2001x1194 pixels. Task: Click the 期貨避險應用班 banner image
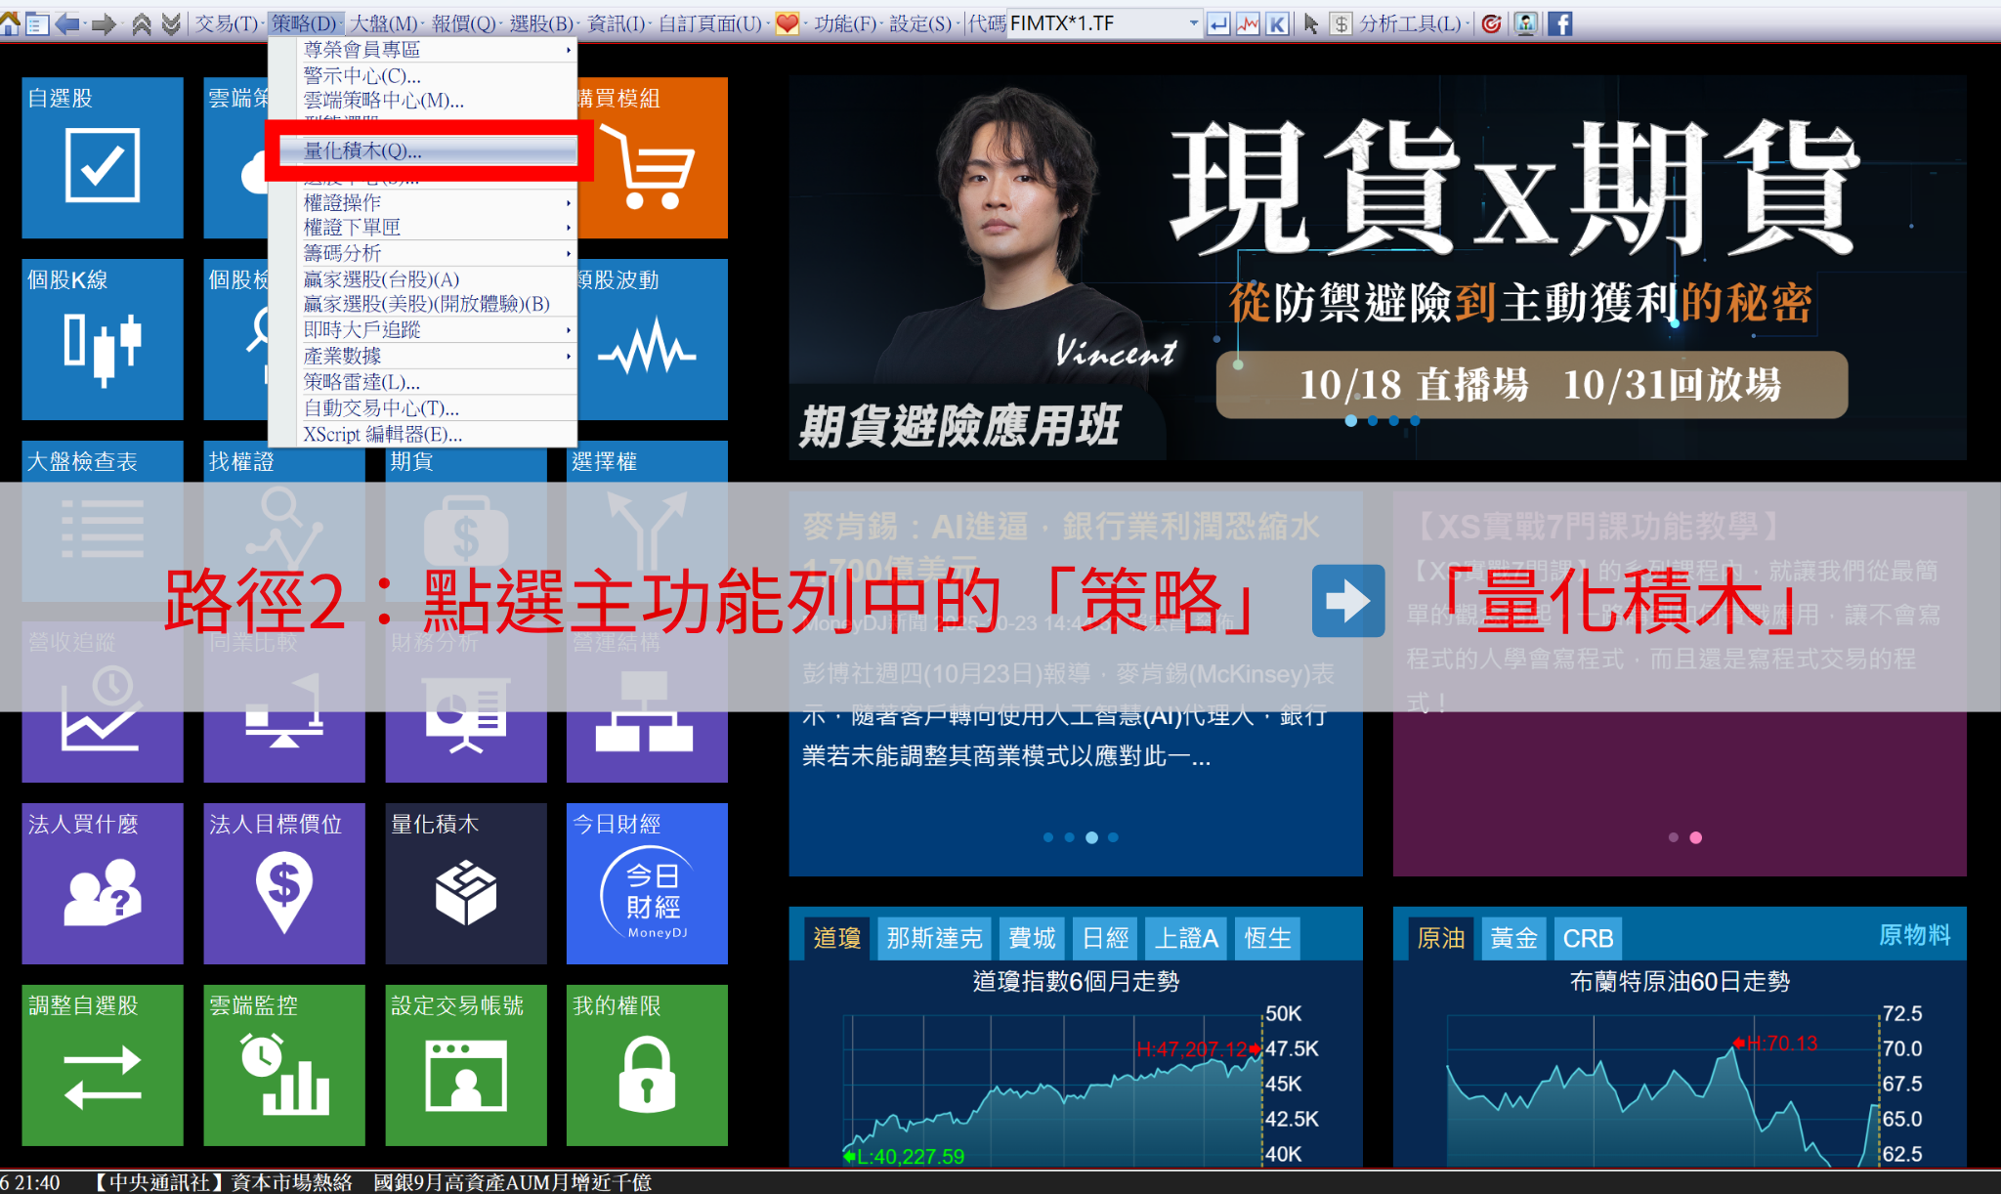pos(1377,267)
